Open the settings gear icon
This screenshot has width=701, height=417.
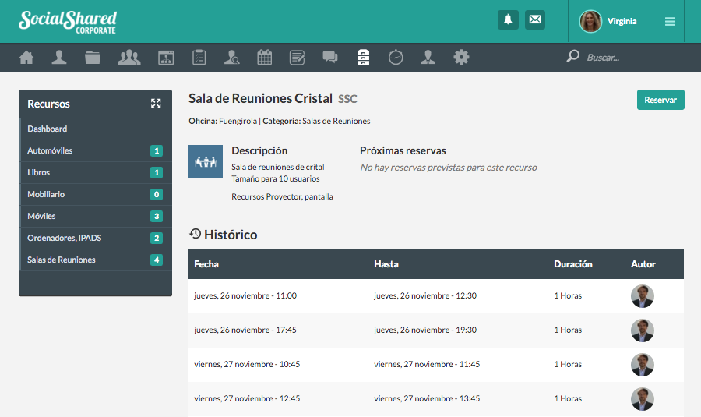point(462,57)
